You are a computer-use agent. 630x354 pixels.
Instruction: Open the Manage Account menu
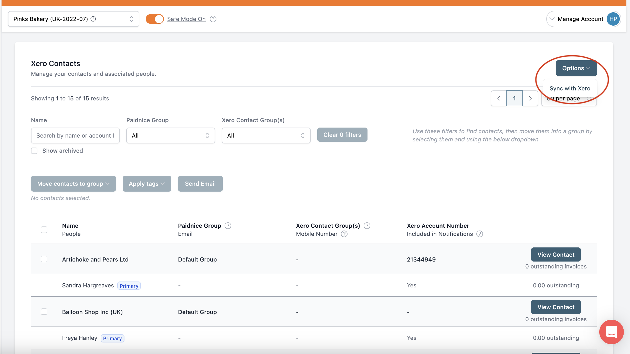[580, 19]
